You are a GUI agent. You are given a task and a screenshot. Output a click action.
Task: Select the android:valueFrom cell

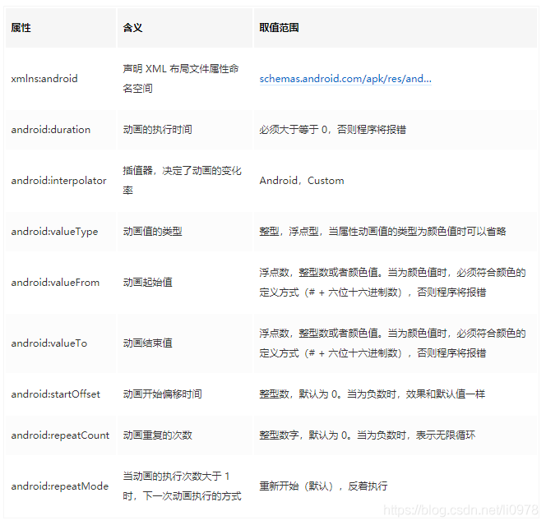click(61, 282)
